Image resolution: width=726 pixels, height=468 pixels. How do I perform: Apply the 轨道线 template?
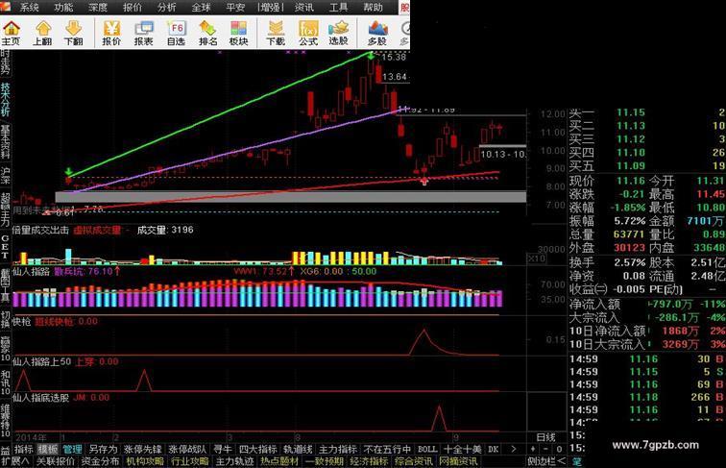pos(298,449)
